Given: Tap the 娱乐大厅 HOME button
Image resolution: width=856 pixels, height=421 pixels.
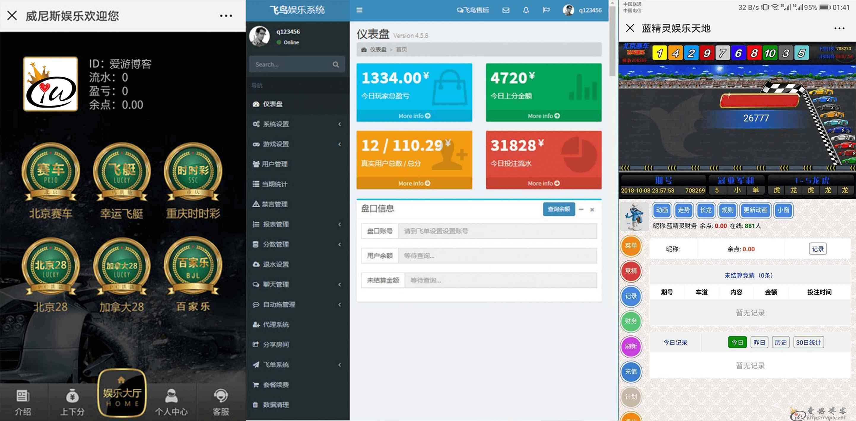Looking at the screenshot, I should [122, 393].
